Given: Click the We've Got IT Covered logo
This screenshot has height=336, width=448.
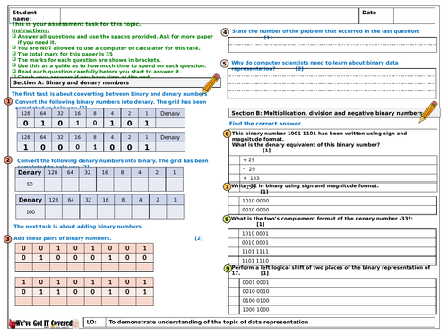Looking at the screenshot, I should pyautogui.click(x=44, y=323).
